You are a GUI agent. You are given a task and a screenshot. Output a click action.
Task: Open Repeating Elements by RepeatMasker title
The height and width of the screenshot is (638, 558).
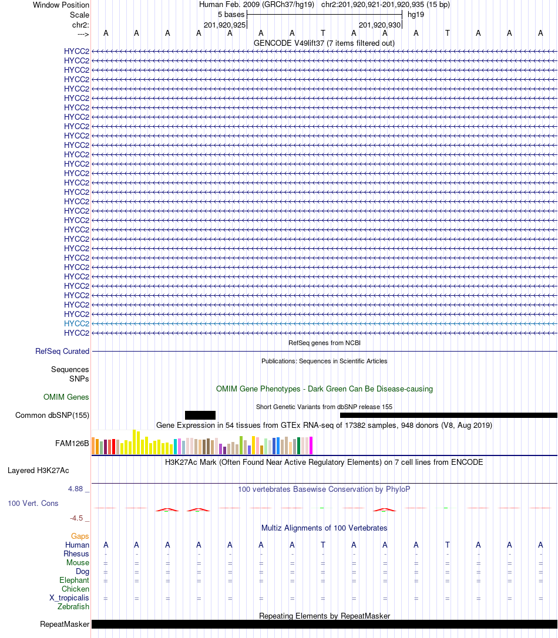coord(324,616)
